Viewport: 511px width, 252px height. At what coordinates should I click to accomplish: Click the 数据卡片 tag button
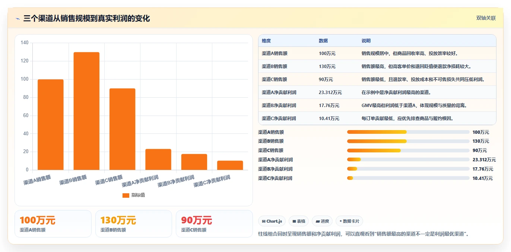coord(349,221)
